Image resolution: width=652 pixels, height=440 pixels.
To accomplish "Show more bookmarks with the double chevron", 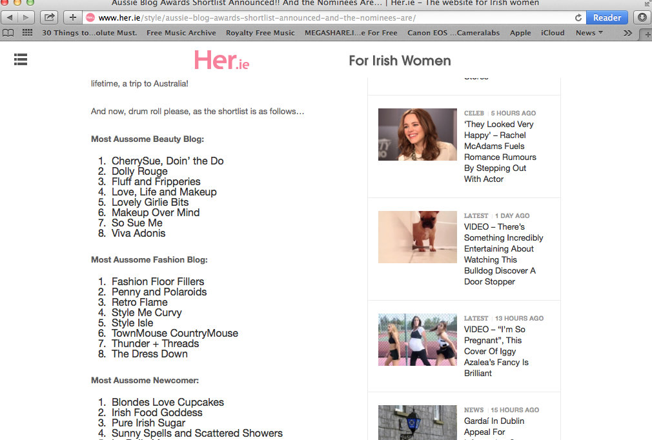I will (627, 33).
